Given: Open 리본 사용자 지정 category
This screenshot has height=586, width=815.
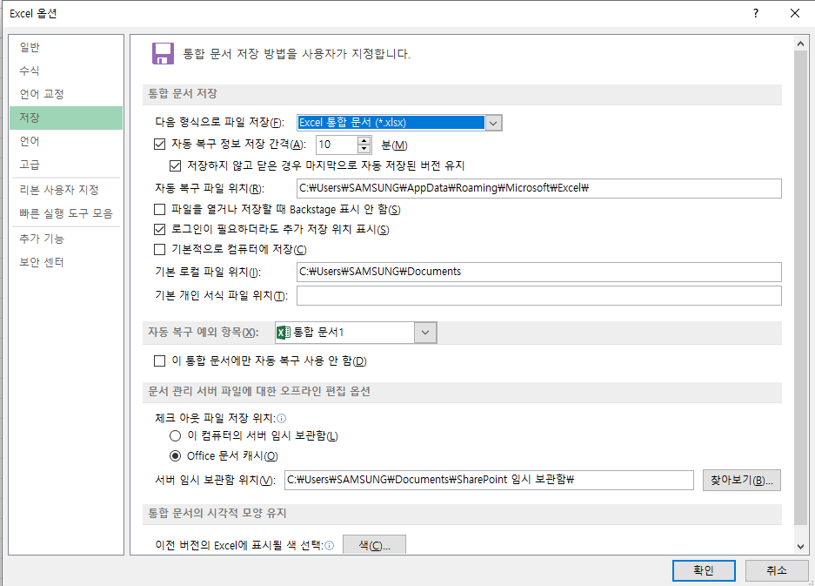Looking at the screenshot, I should [x=66, y=190].
